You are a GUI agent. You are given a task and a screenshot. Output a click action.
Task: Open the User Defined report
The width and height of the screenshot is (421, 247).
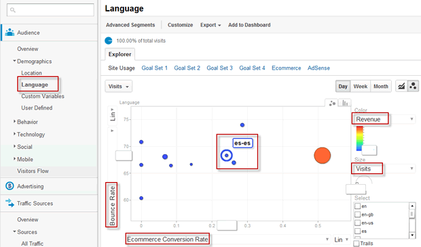[37, 108]
